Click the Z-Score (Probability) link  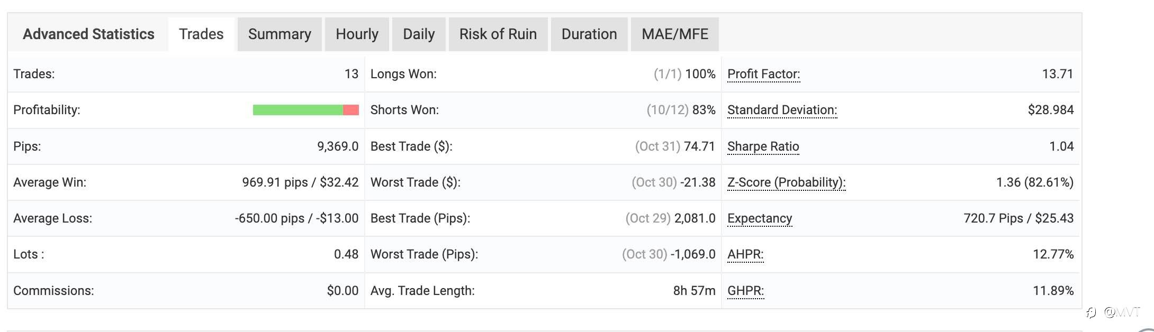pyautogui.click(x=786, y=182)
